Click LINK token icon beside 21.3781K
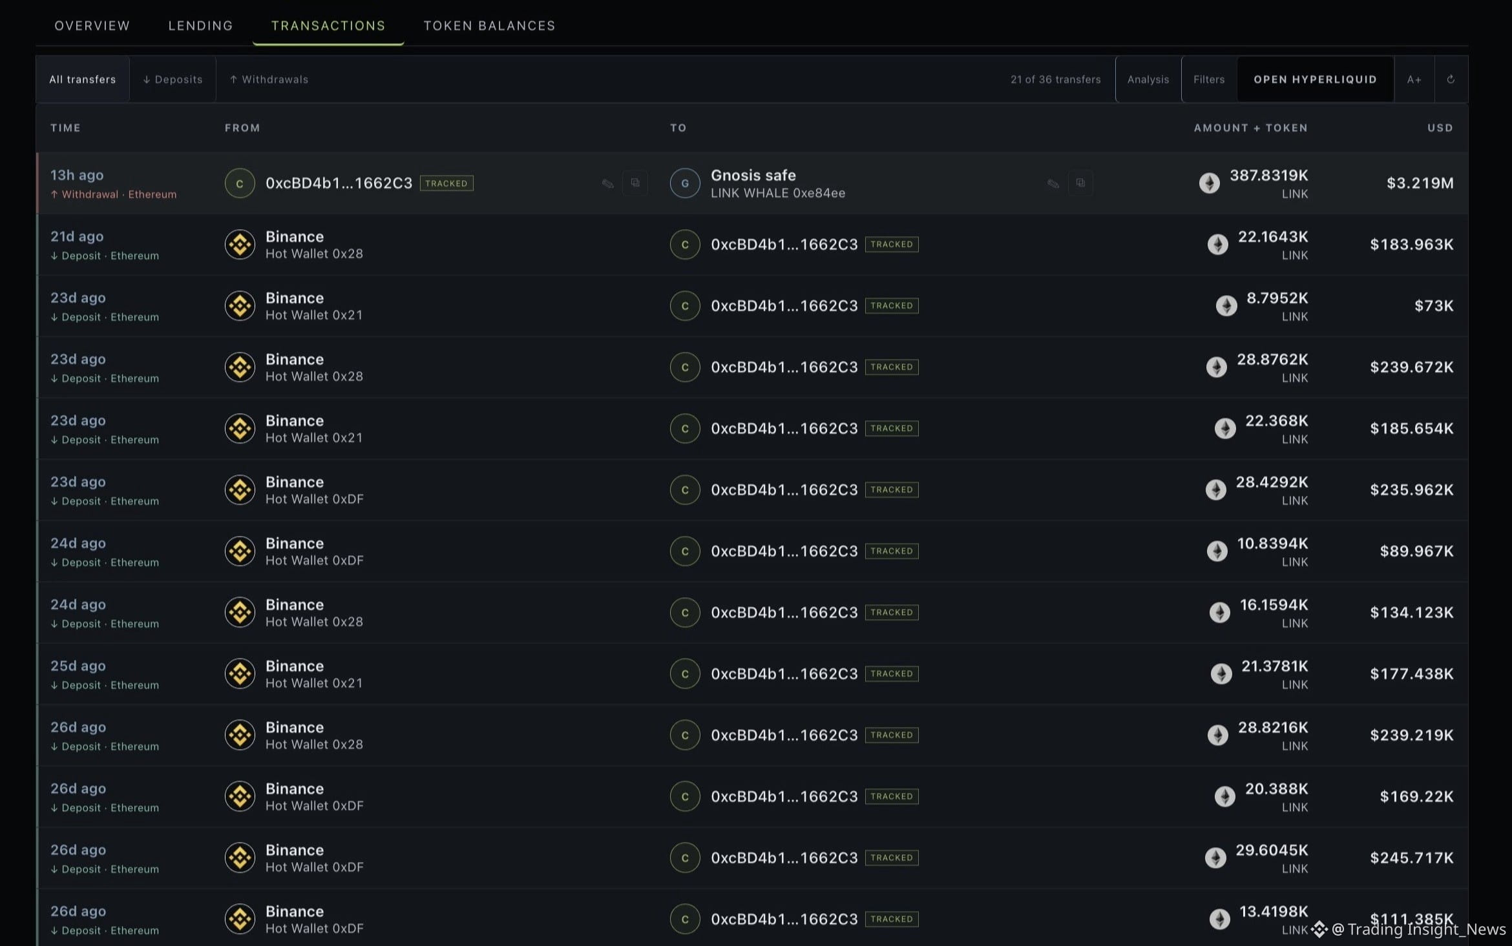This screenshot has width=1512, height=946. click(x=1221, y=674)
